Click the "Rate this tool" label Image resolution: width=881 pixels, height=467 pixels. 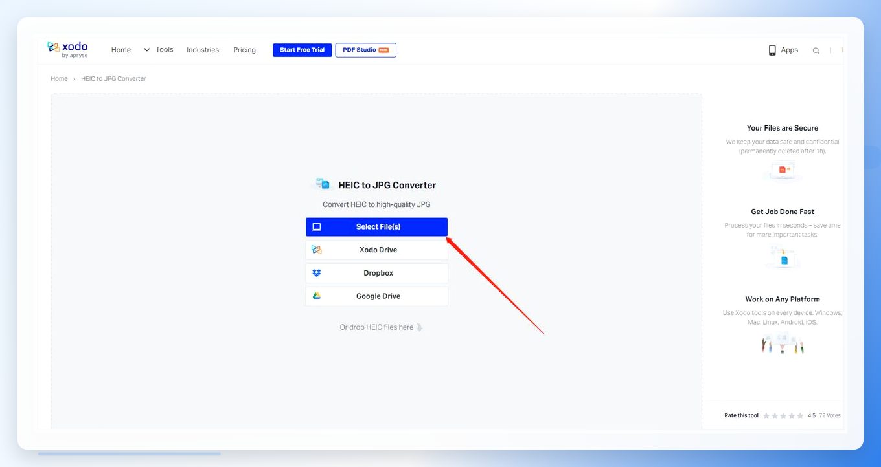coord(741,416)
